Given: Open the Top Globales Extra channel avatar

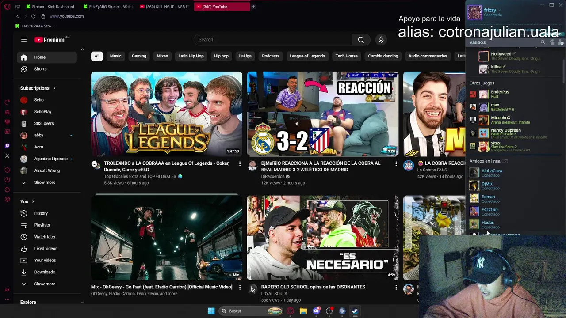Looking at the screenshot, I should [96, 165].
